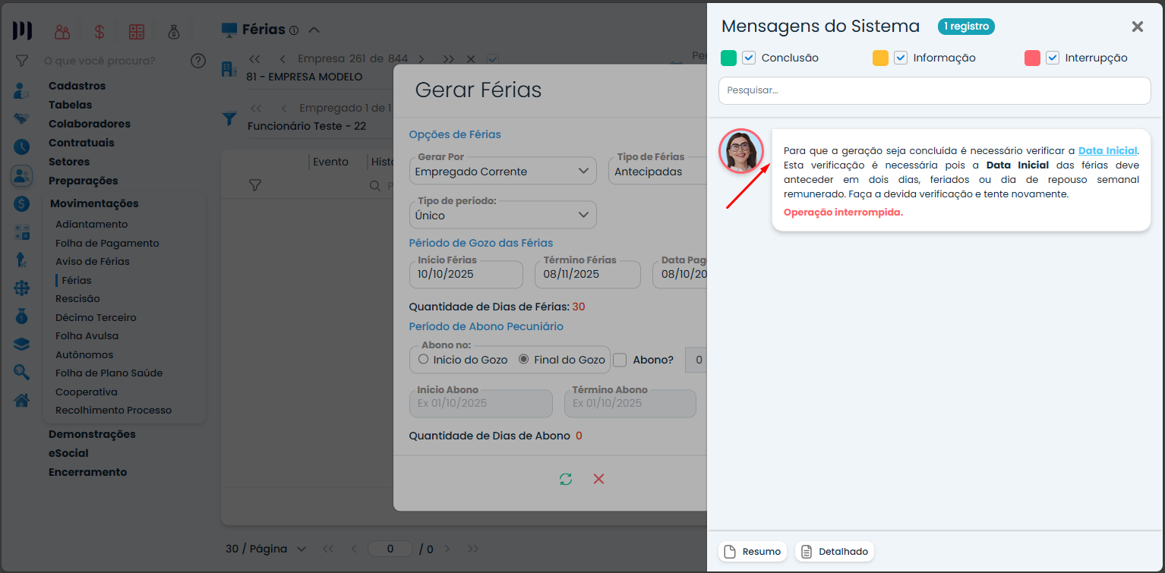
Task: Disable the Interrupção filter checkbox
Action: click(x=1053, y=58)
